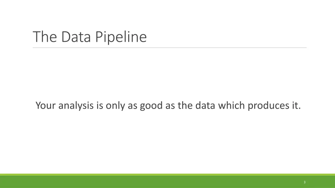The height and width of the screenshot is (188, 335).
Task: Click the dark green footer bar
Action: pos(164,182)
